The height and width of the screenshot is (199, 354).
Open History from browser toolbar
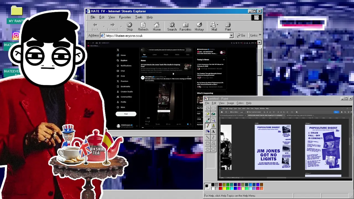(x=199, y=27)
